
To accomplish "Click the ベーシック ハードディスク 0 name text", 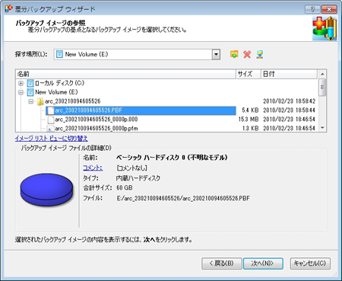I will point(172,158).
